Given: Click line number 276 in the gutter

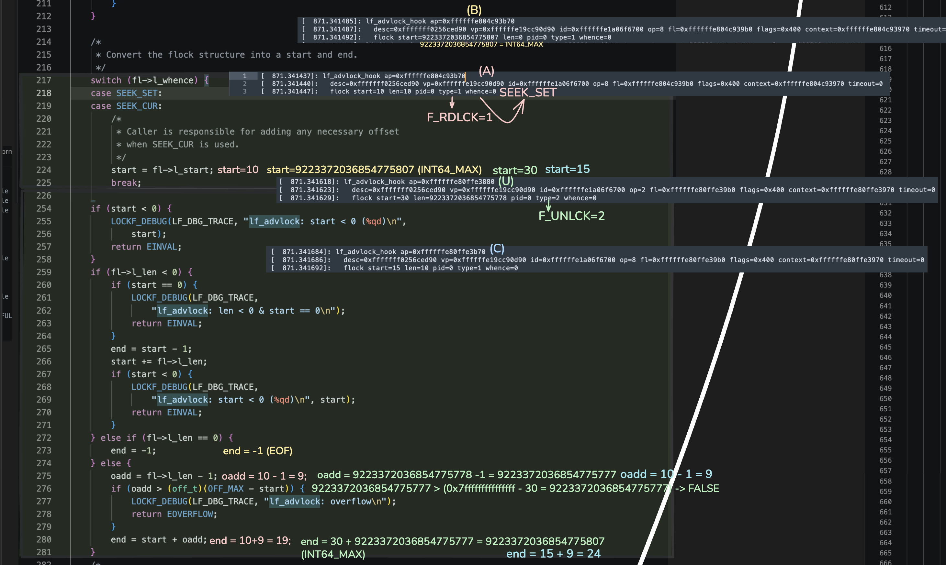Looking at the screenshot, I should coord(44,489).
